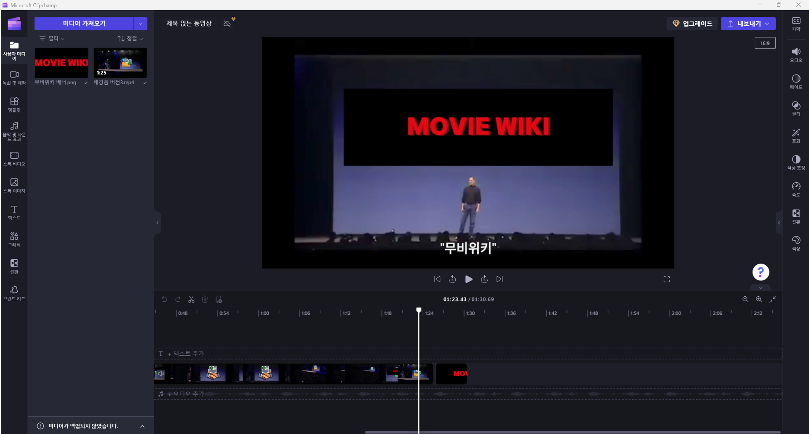Image resolution: width=809 pixels, height=434 pixels.
Task: Open the 속도 speed panel icon
Action: (x=796, y=189)
